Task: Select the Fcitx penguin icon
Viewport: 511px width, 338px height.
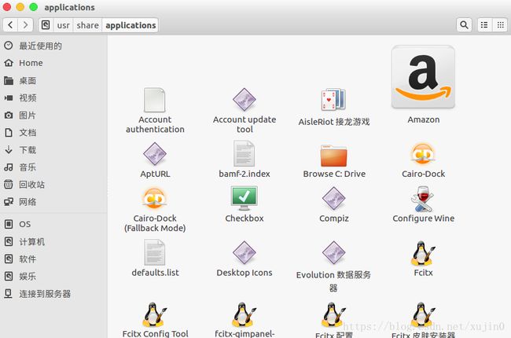Action: click(x=423, y=253)
